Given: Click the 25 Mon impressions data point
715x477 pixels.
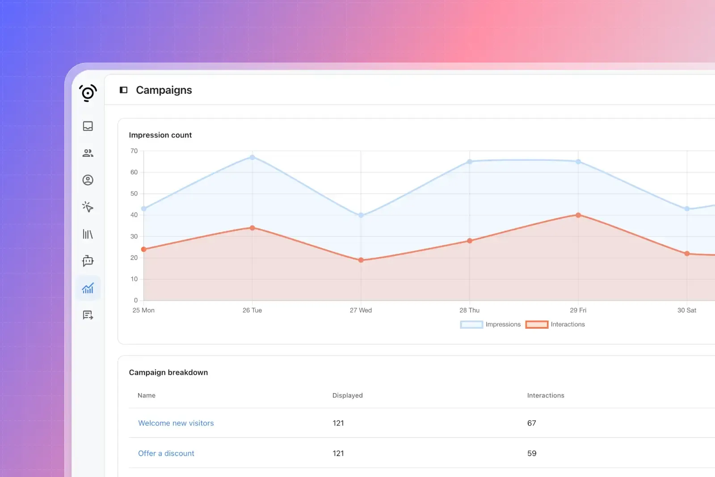Looking at the screenshot, I should pyautogui.click(x=144, y=209).
